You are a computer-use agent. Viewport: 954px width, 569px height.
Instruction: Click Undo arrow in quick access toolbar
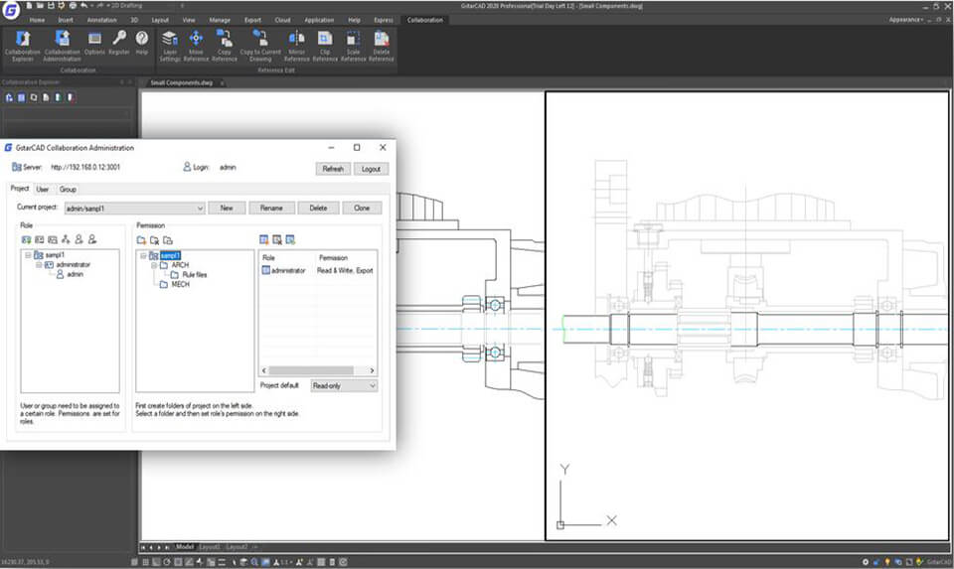point(83,6)
